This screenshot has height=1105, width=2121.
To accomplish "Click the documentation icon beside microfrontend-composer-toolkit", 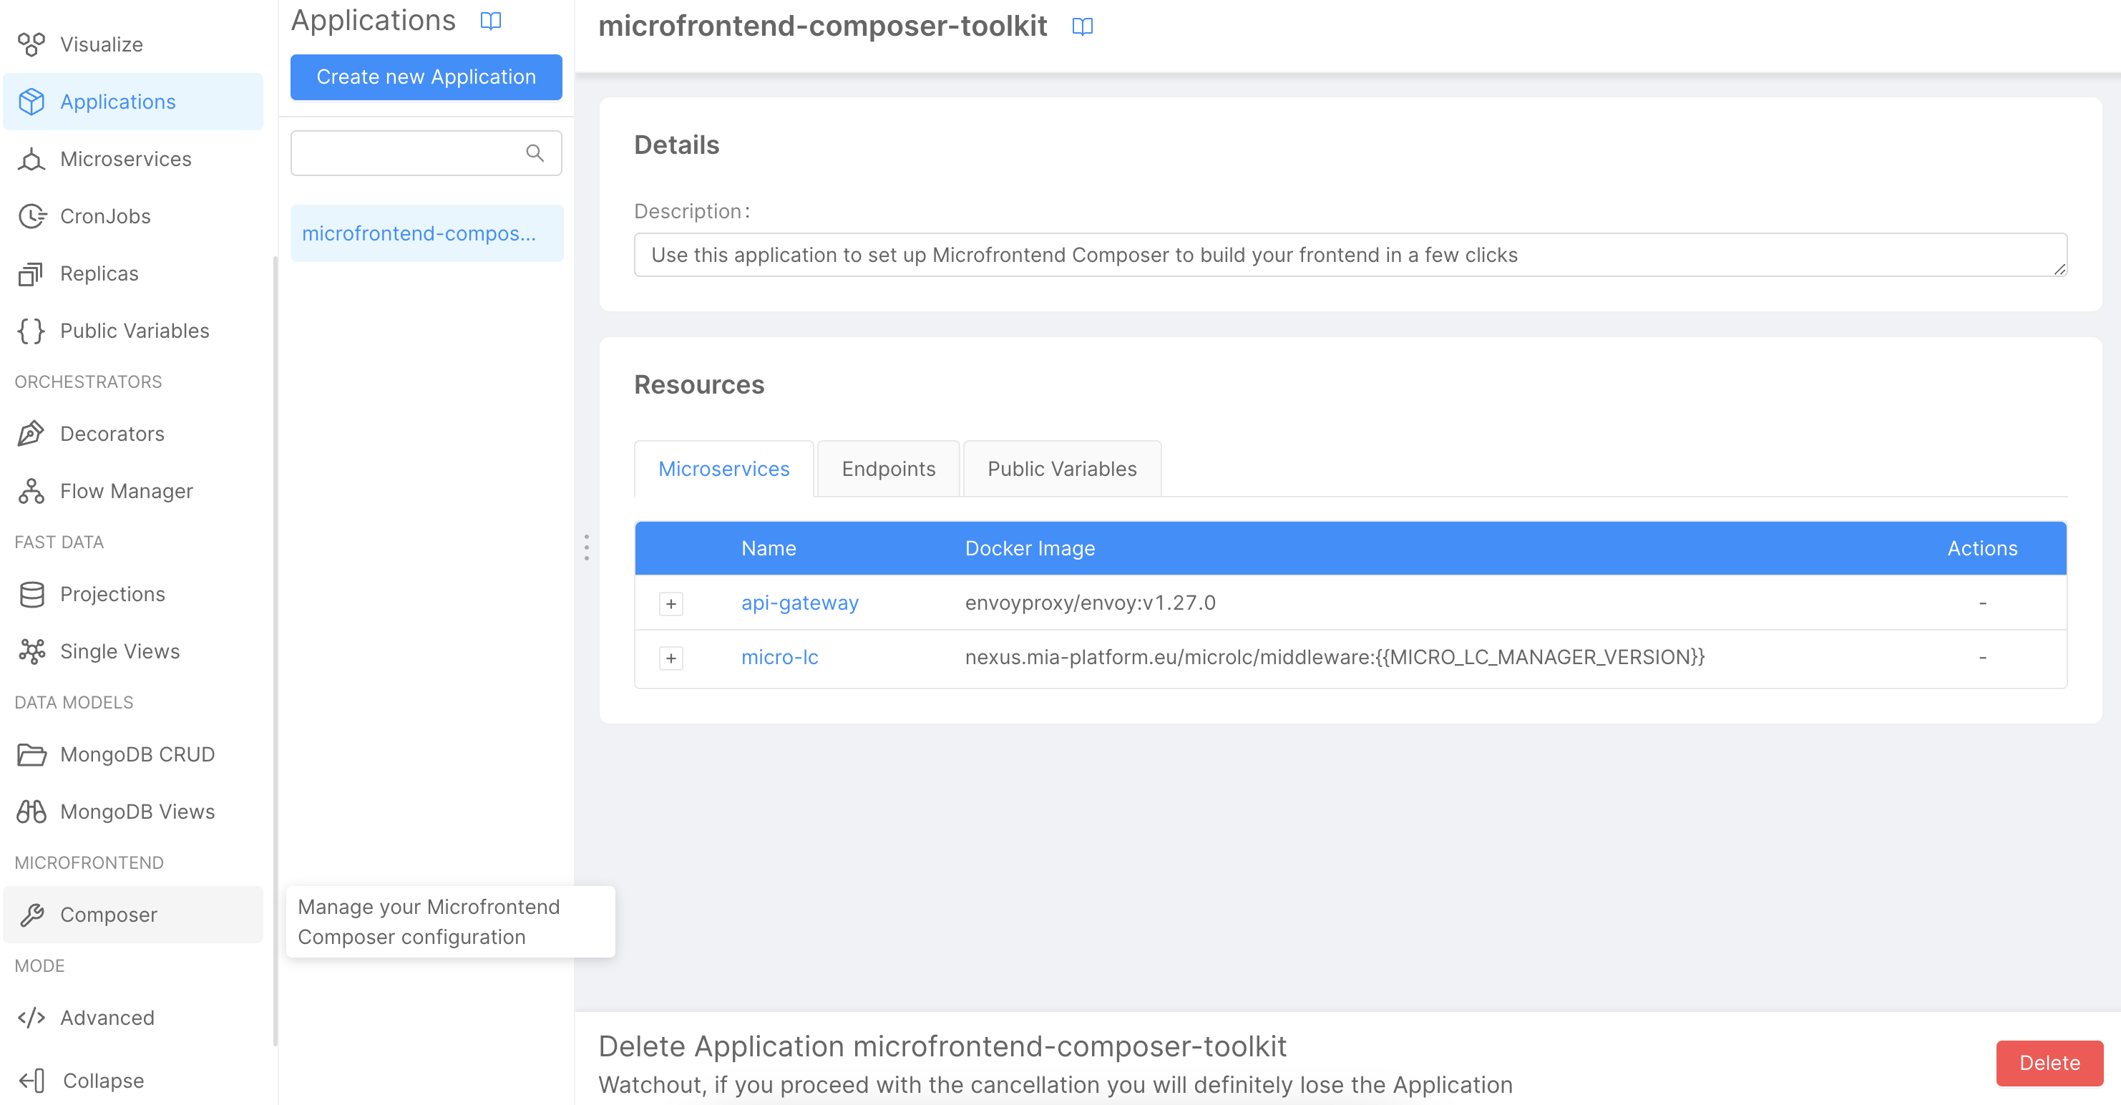I will point(1083,26).
